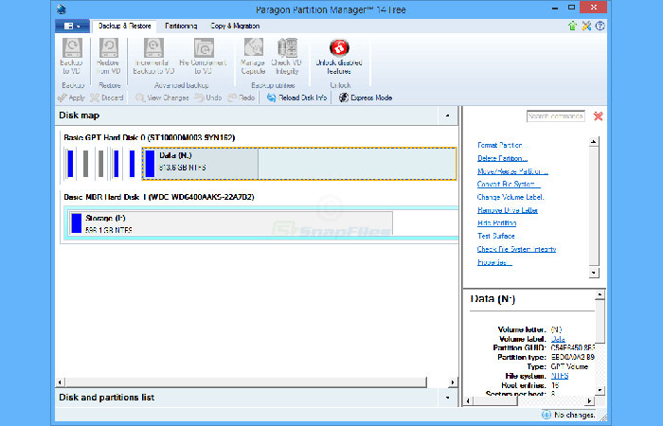Click Hide Partition link

pyautogui.click(x=497, y=223)
